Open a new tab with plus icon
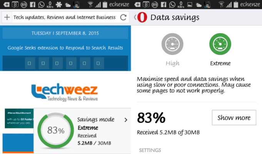Image resolution: width=262 pixels, height=154 pixels. click(7, 17)
